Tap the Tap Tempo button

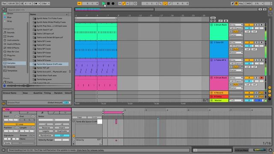(4, 3)
